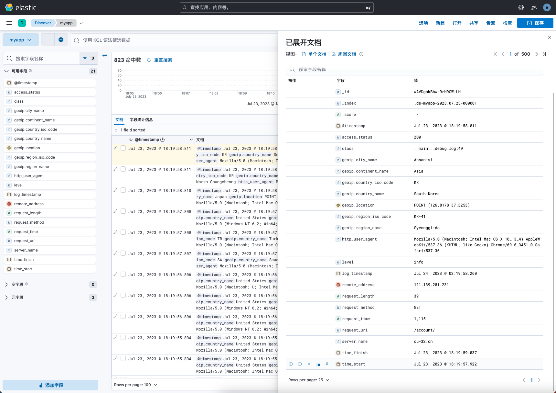
Task: Collapse the first expanded row 18:19:58.811
Action: 115,148
